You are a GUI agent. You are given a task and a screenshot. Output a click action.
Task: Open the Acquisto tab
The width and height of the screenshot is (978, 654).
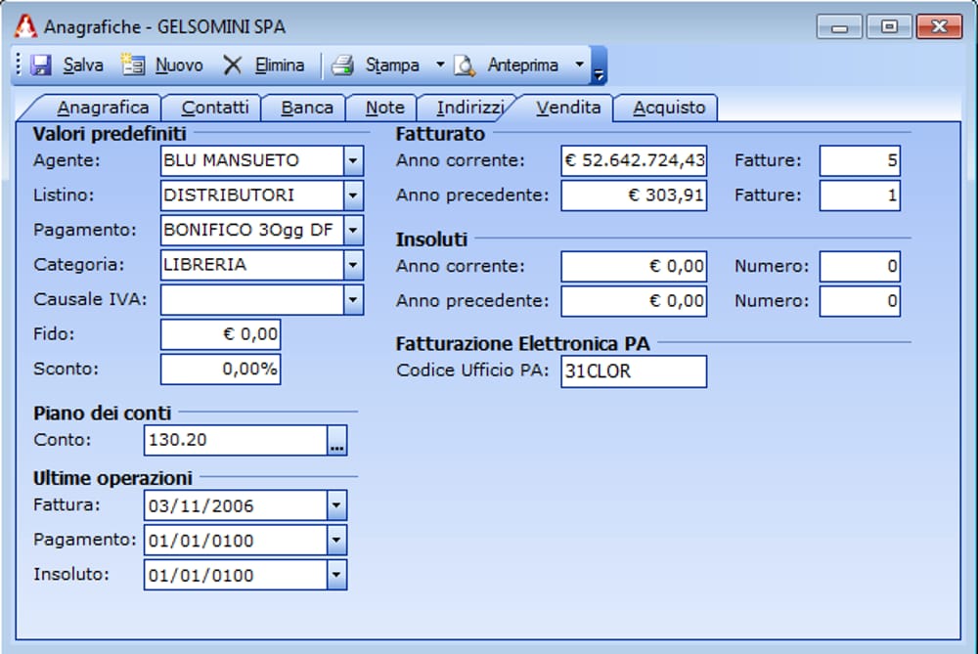[668, 108]
